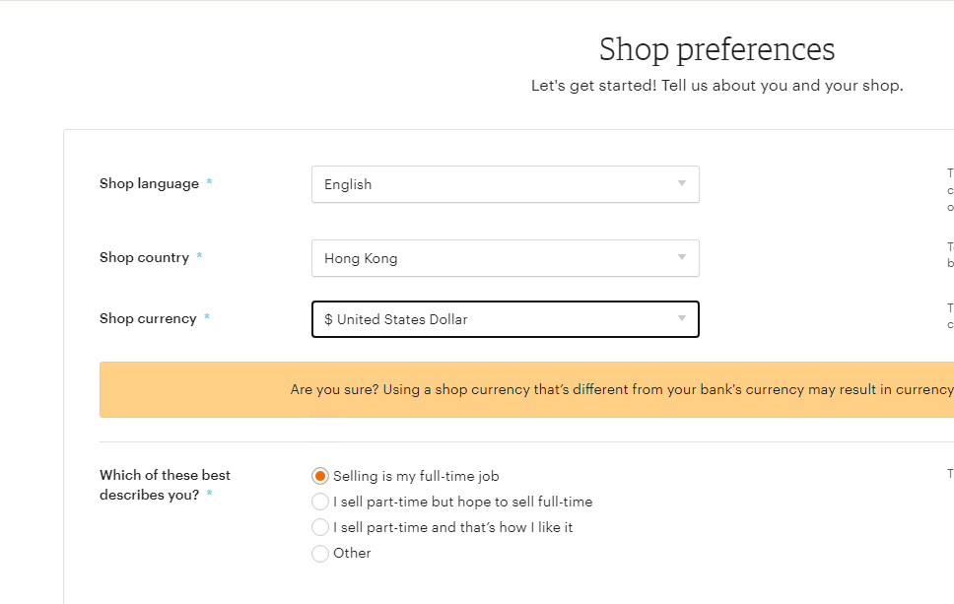This screenshot has height=604, width=954.
Task: Click the required asterisk beside Shop country
Action: (x=199, y=258)
